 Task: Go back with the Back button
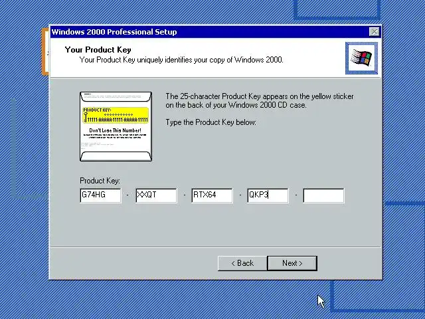(242, 263)
